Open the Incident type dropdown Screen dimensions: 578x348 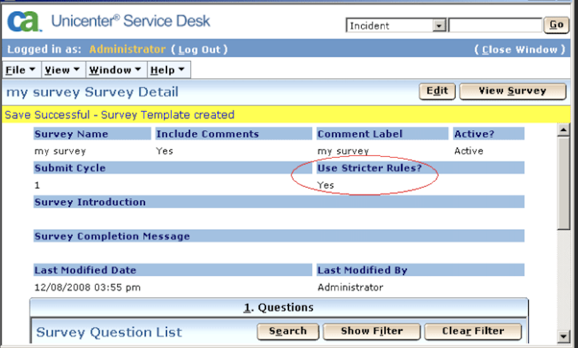tap(439, 26)
